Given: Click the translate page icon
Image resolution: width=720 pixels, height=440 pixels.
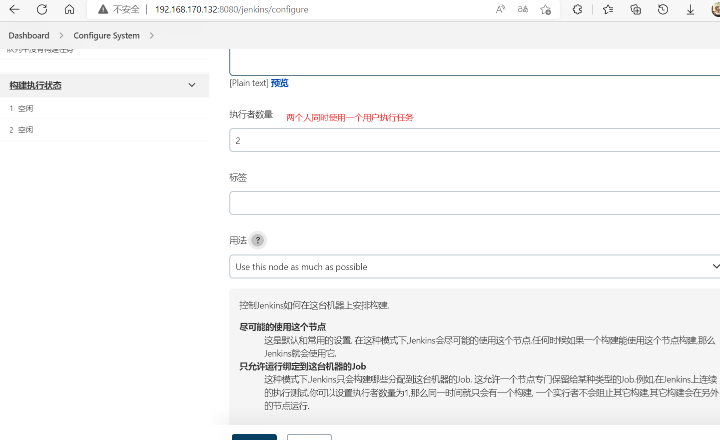Looking at the screenshot, I should 523,9.
